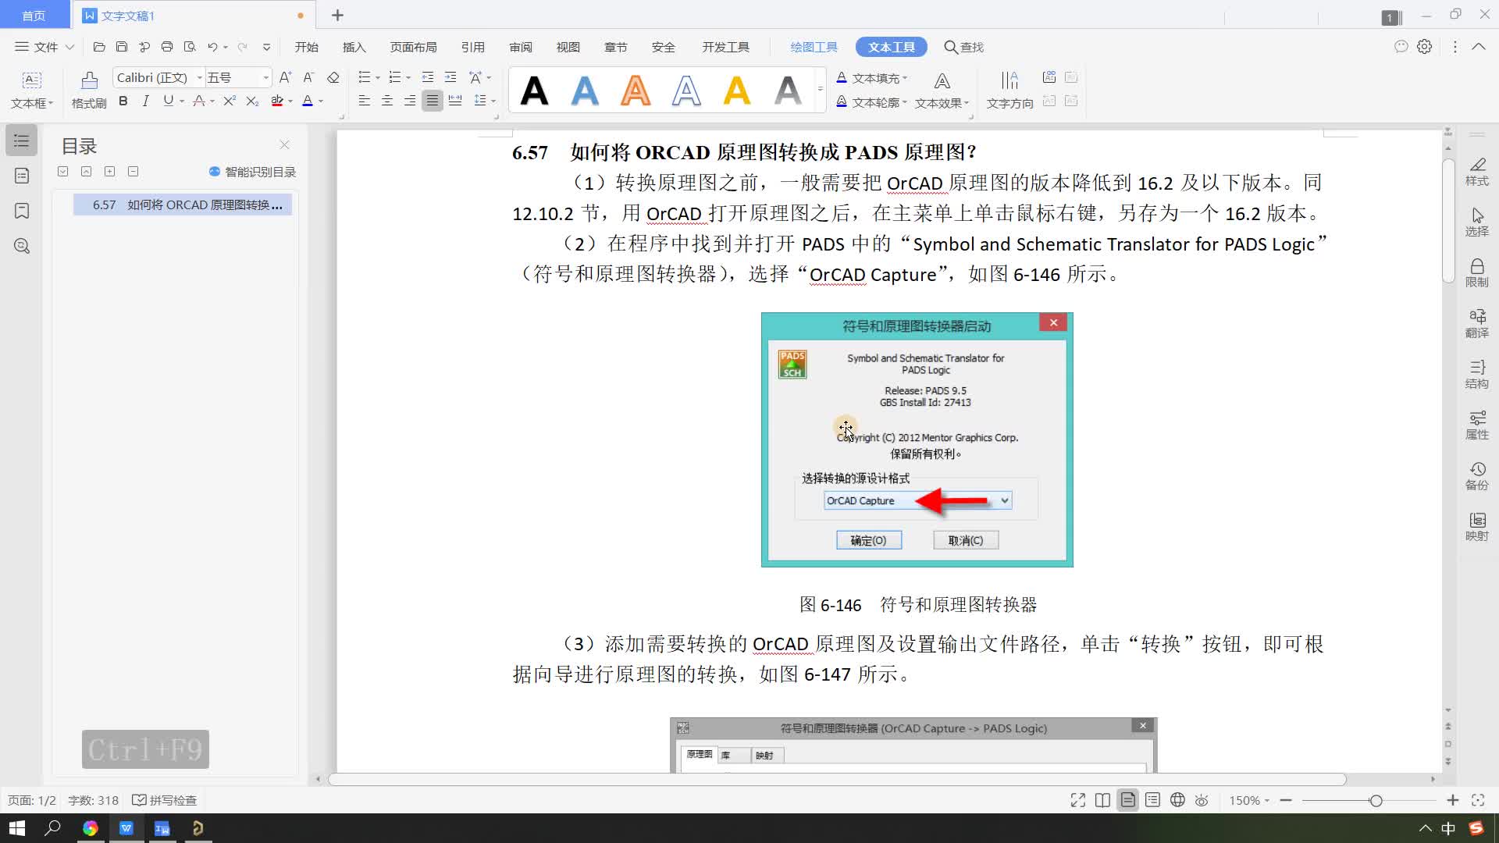Open the bookmark icon in left sidebar
Screen dimensions: 1499x843
tap(22, 211)
